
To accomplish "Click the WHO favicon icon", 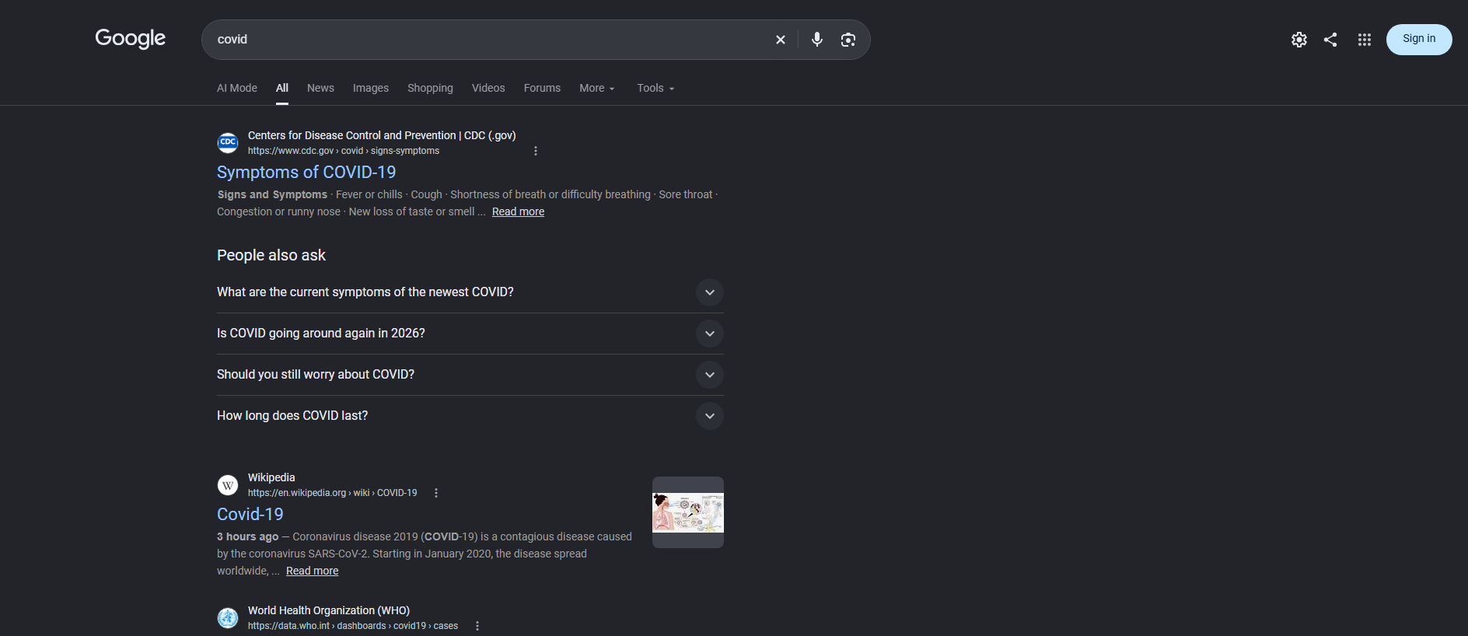I will click(228, 618).
